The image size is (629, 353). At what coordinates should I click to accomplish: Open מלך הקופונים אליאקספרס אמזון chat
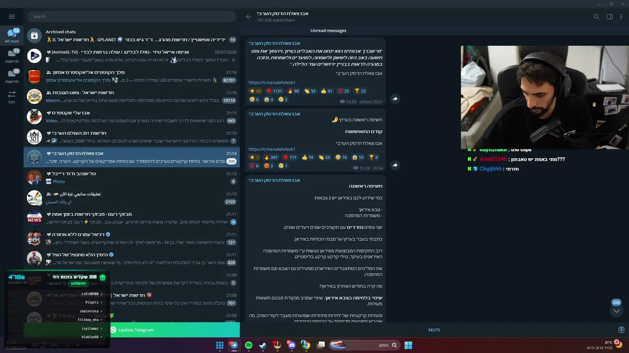[132, 76]
